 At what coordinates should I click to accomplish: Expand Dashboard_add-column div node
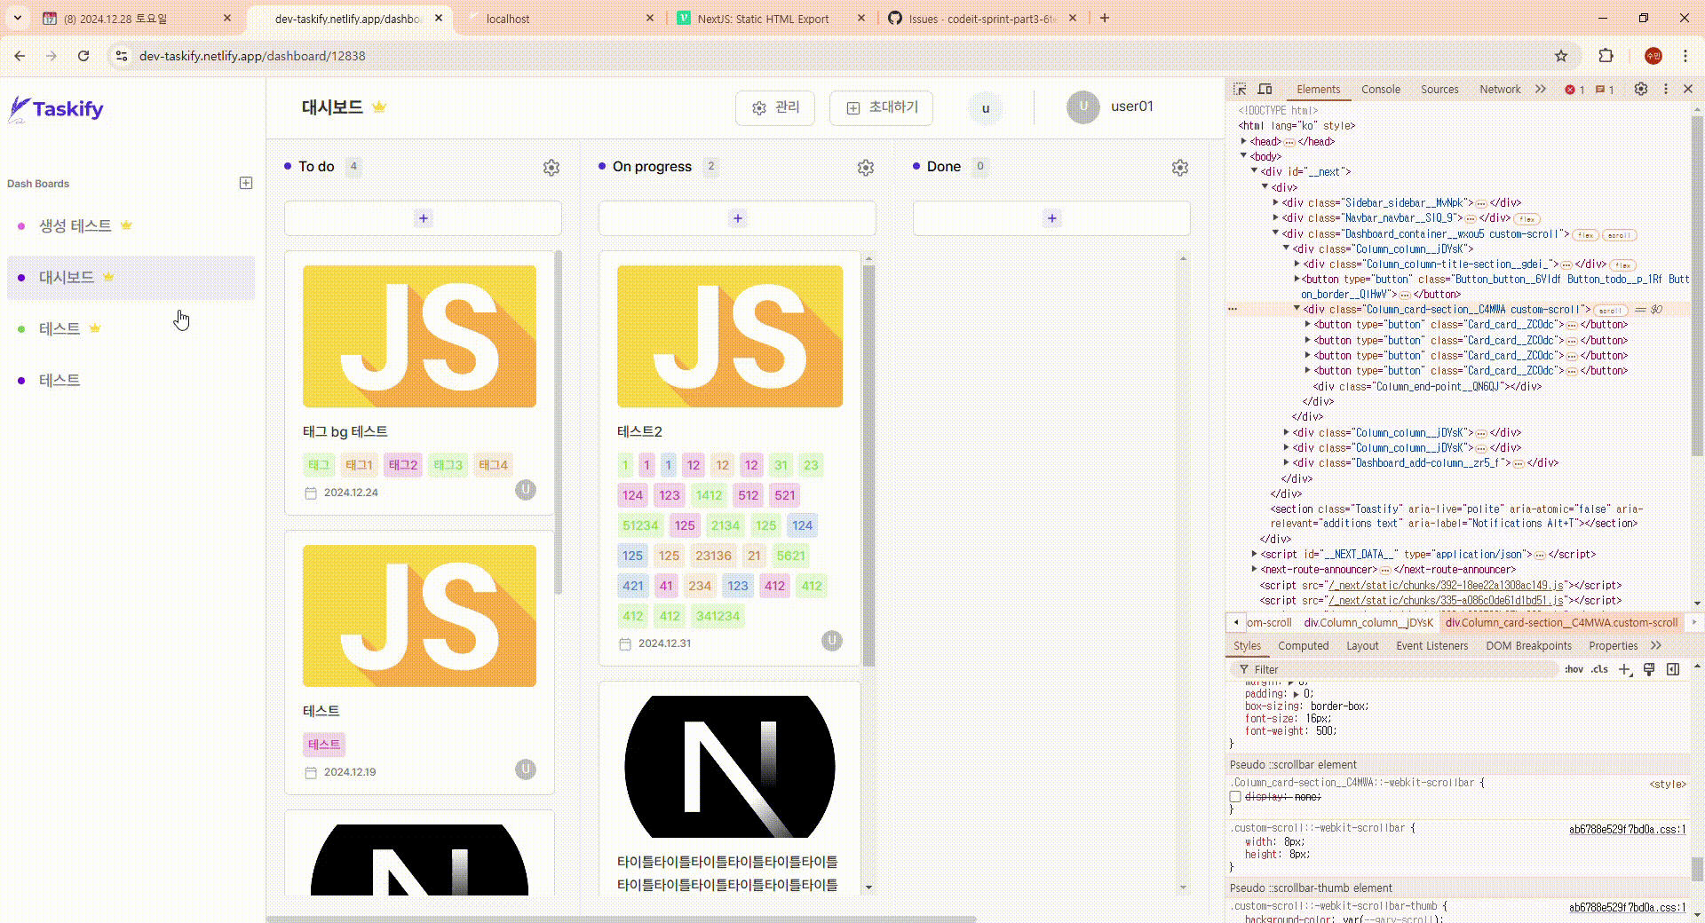pos(1287,462)
